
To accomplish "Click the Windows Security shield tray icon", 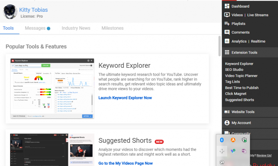I will coord(244,140).
